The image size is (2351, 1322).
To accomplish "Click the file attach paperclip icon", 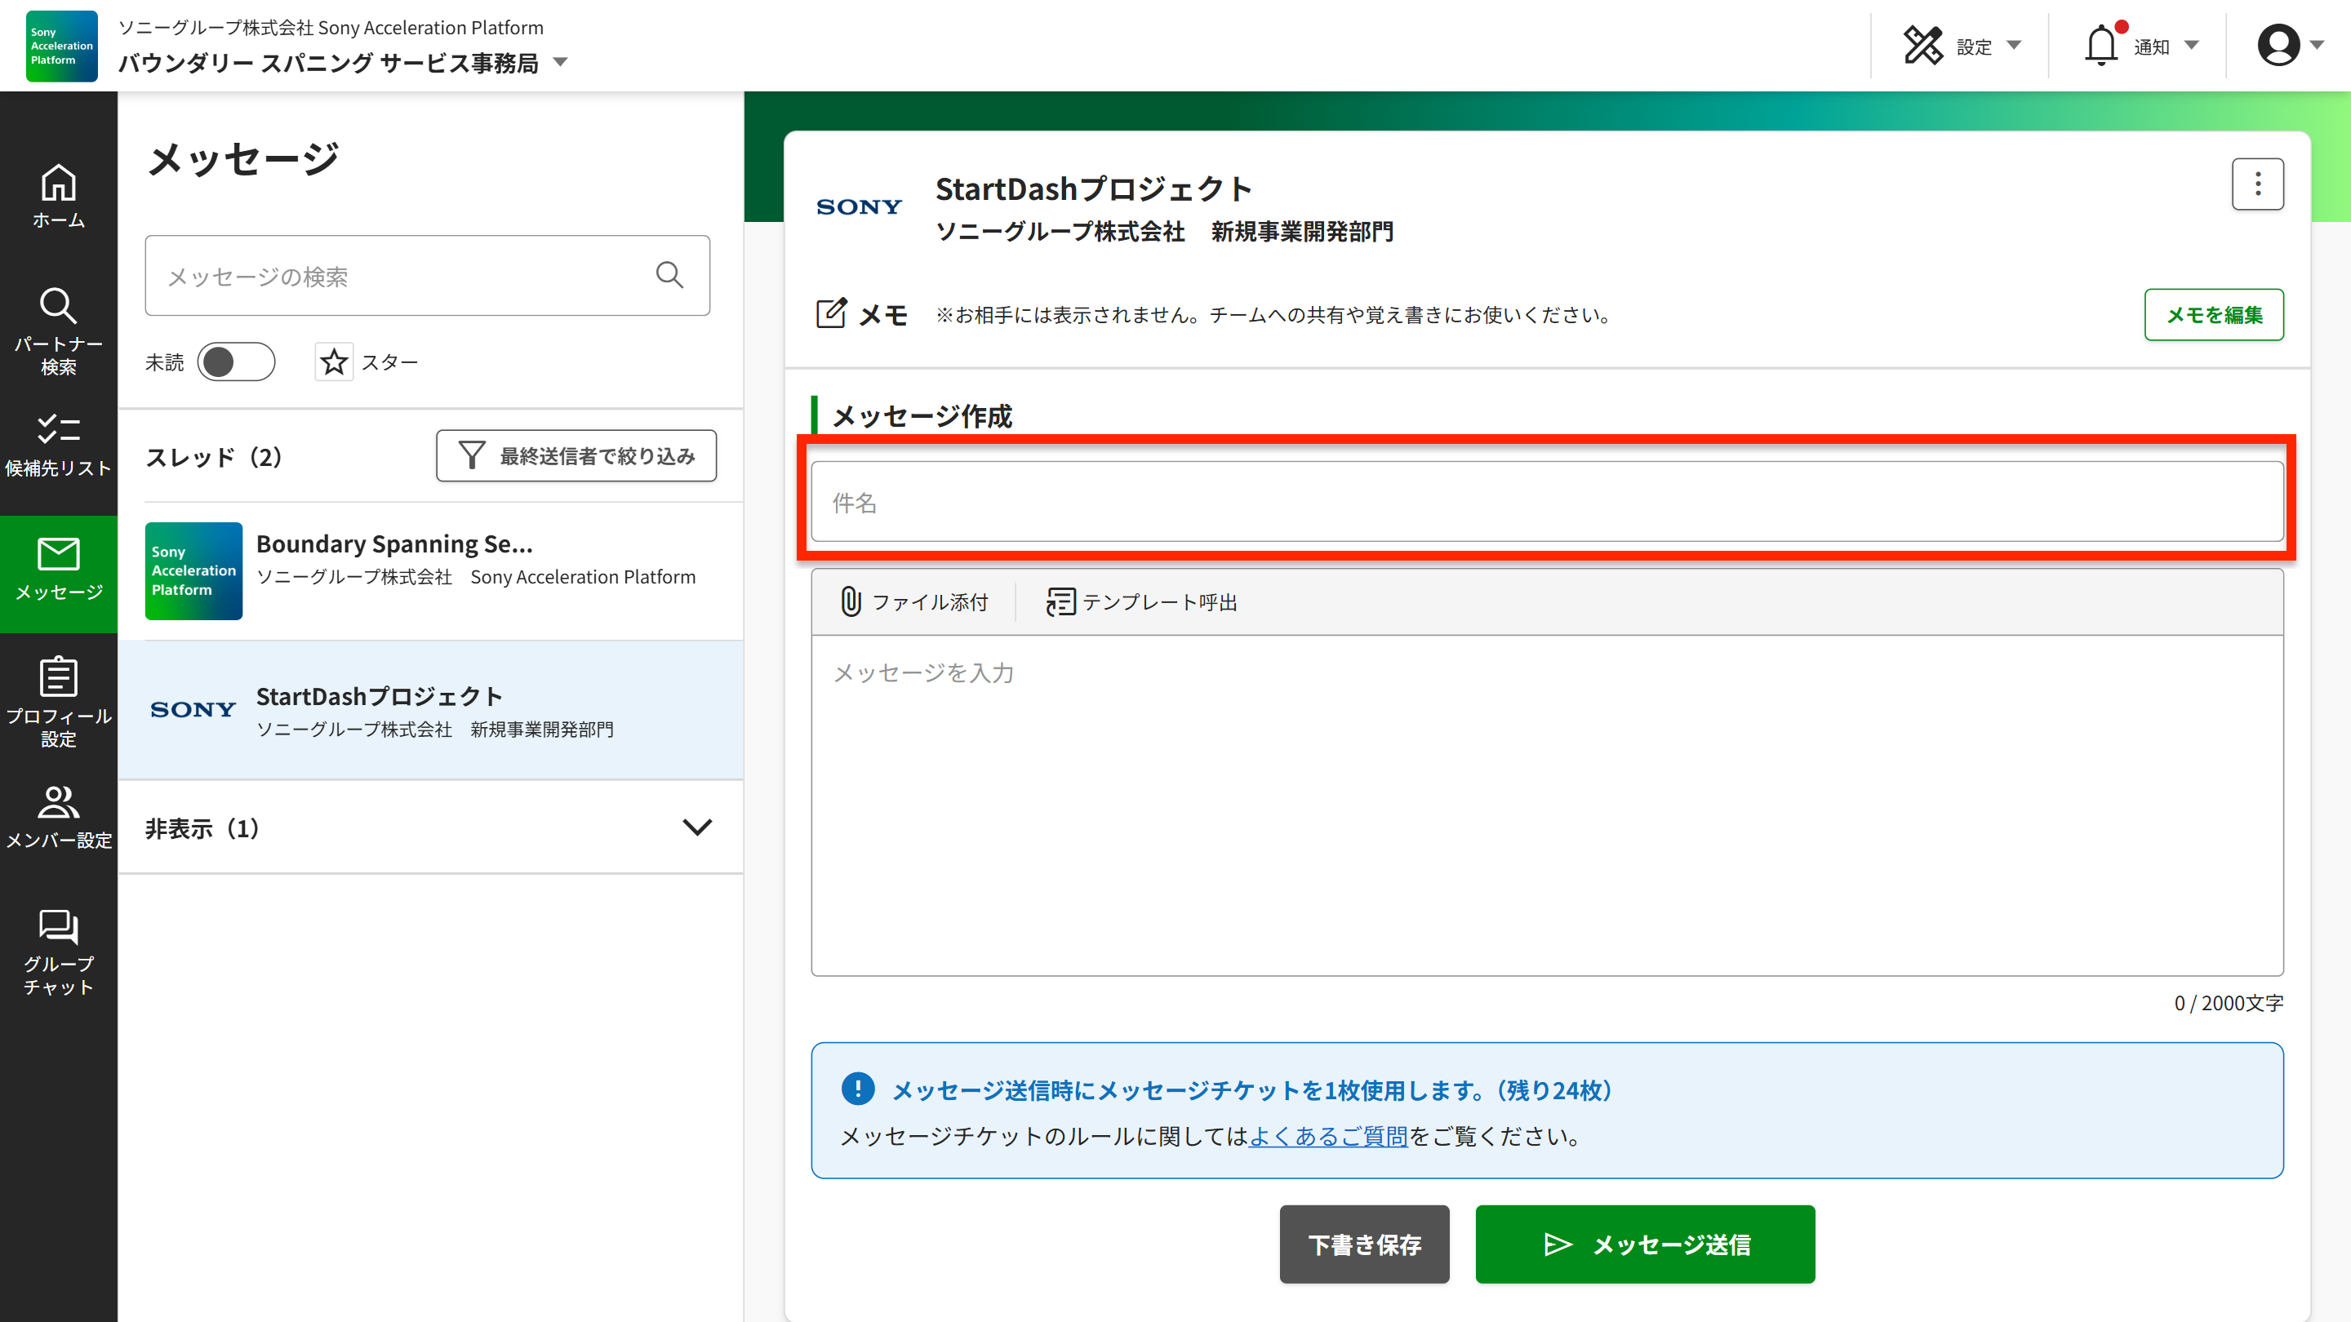I will coord(851,602).
